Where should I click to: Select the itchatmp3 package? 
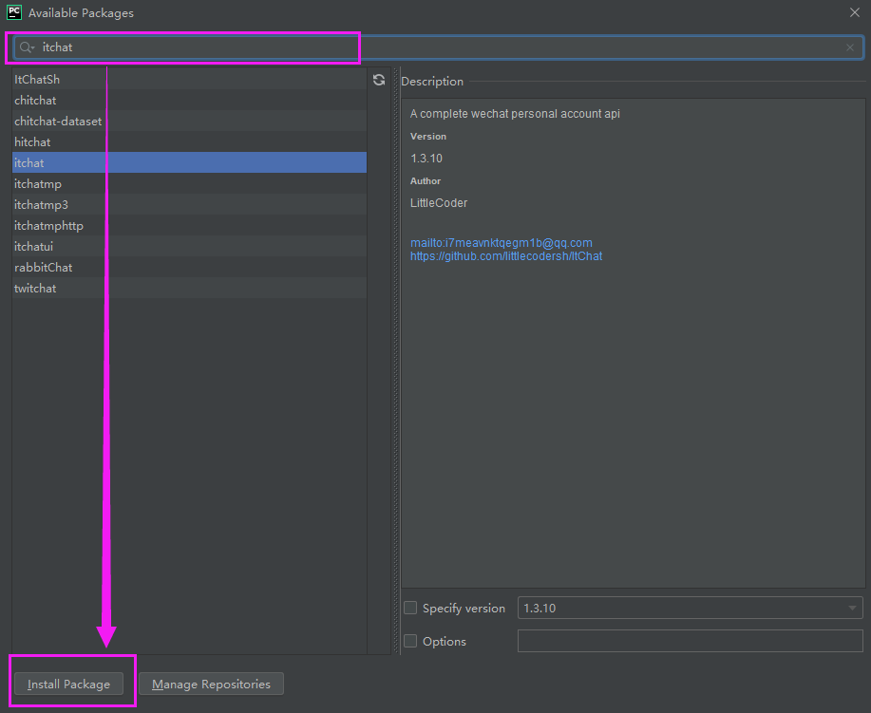tap(189, 205)
